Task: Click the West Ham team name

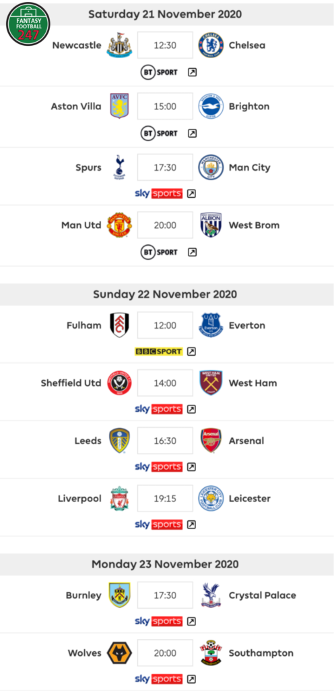Action: tap(253, 383)
